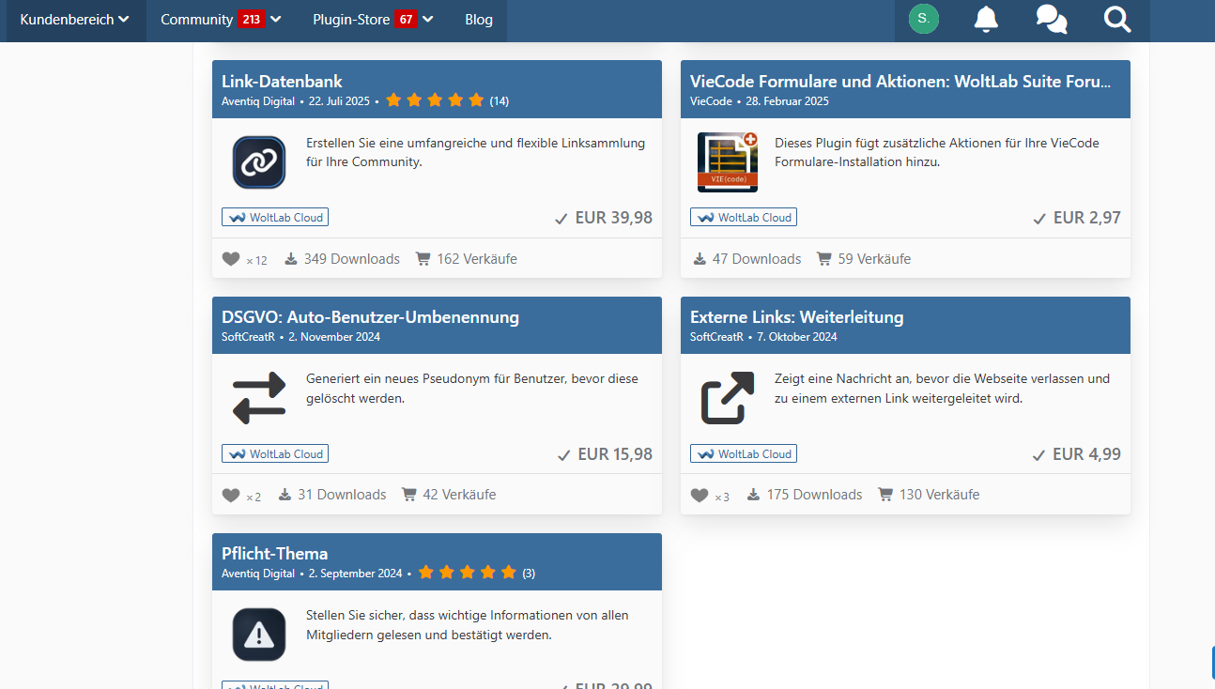Toggle heart on Externe Links: Weiterleitung

click(x=700, y=495)
